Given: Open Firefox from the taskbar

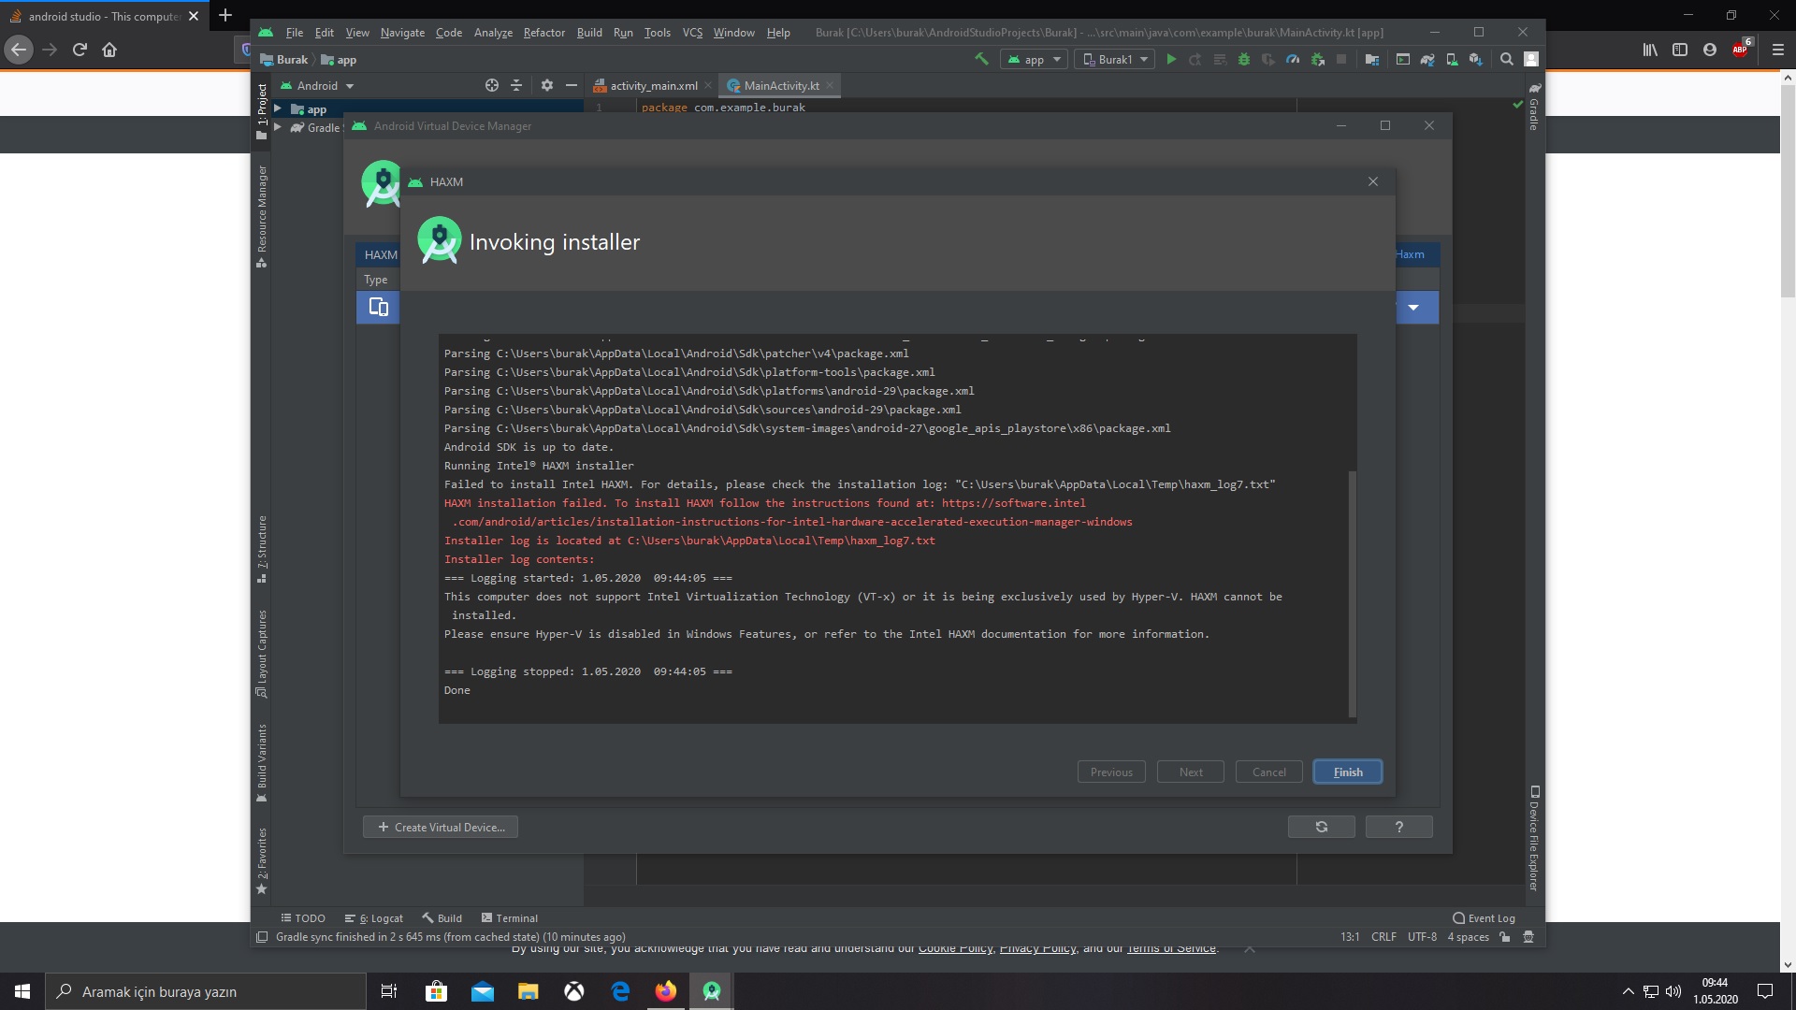Looking at the screenshot, I should 665,991.
